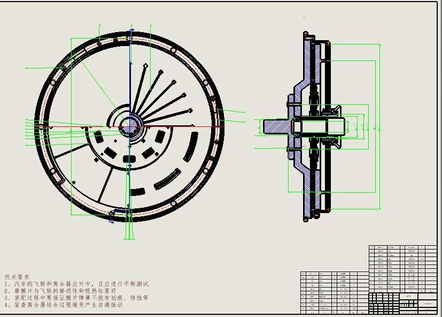Image resolution: width=442 pixels, height=317 pixels.
Task: Select technical requirement line 4 text
Action: [x=63, y=305]
